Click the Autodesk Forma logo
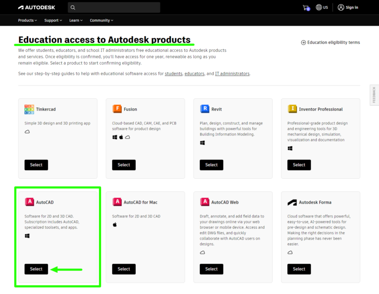Viewport: 379px width, 294px height. click(292, 202)
